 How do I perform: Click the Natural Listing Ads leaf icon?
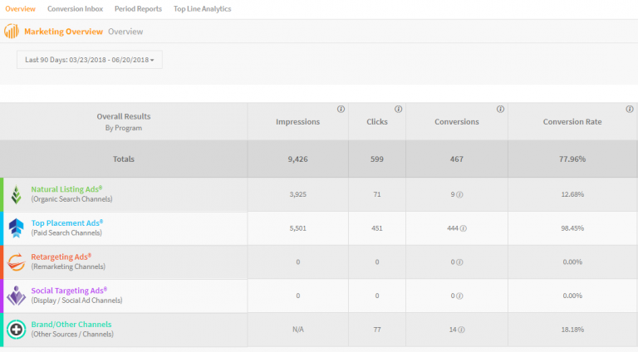click(x=17, y=194)
